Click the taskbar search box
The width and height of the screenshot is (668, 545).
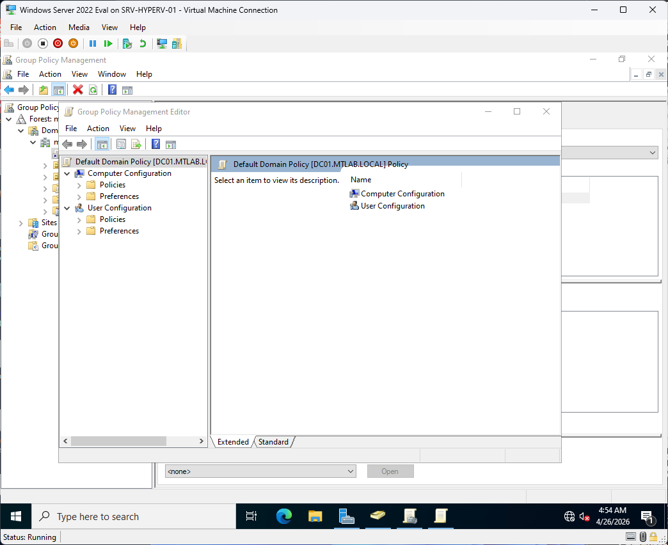pyautogui.click(x=134, y=516)
